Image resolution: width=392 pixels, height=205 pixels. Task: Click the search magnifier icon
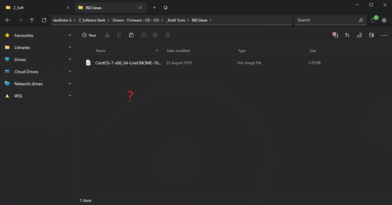pyautogui.click(x=361, y=20)
